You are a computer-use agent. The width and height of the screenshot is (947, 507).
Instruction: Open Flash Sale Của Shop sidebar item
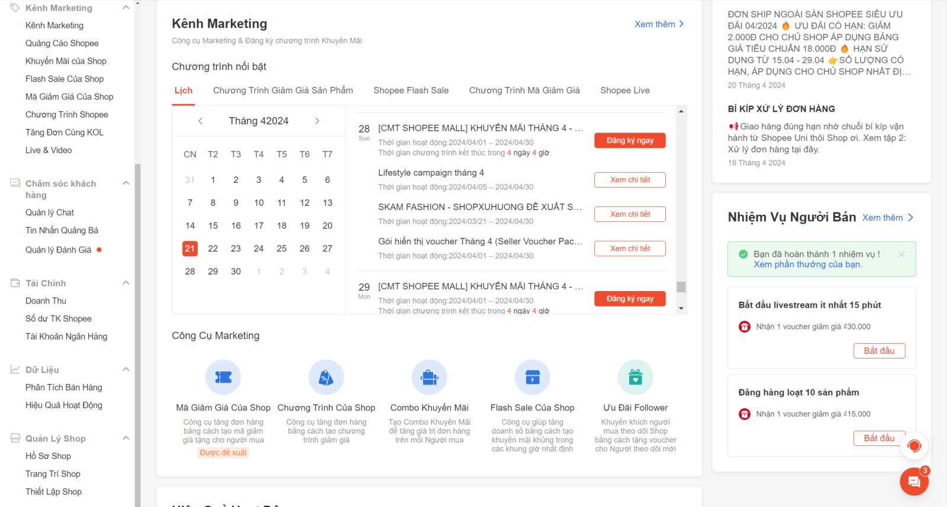(x=65, y=79)
